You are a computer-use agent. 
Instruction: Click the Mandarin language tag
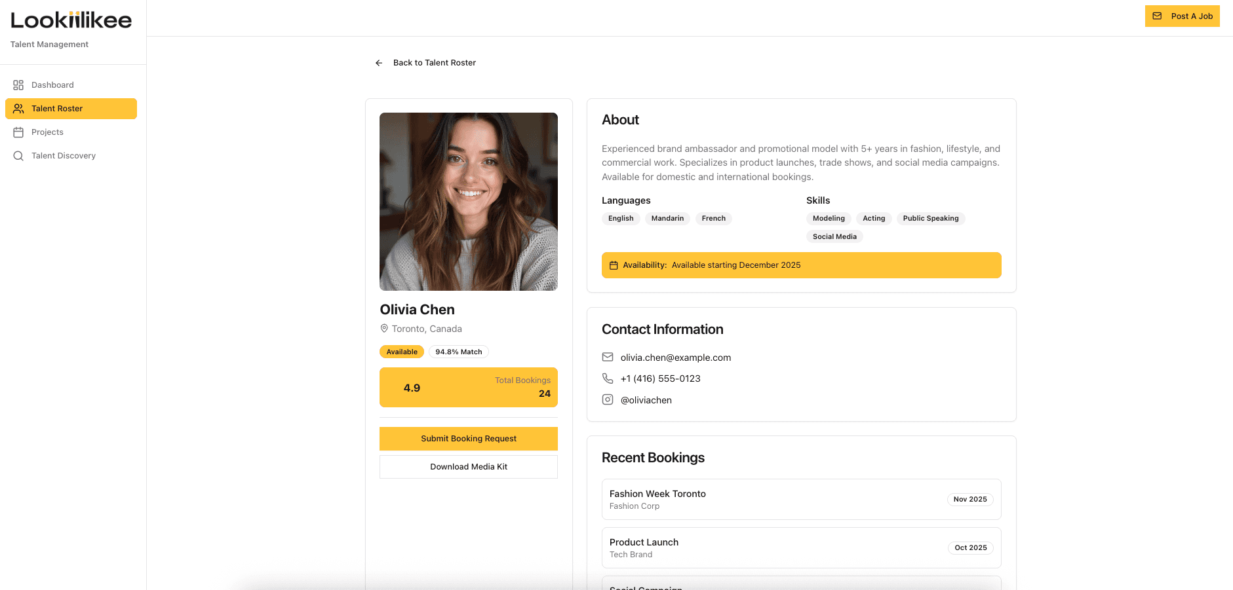[x=667, y=219]
